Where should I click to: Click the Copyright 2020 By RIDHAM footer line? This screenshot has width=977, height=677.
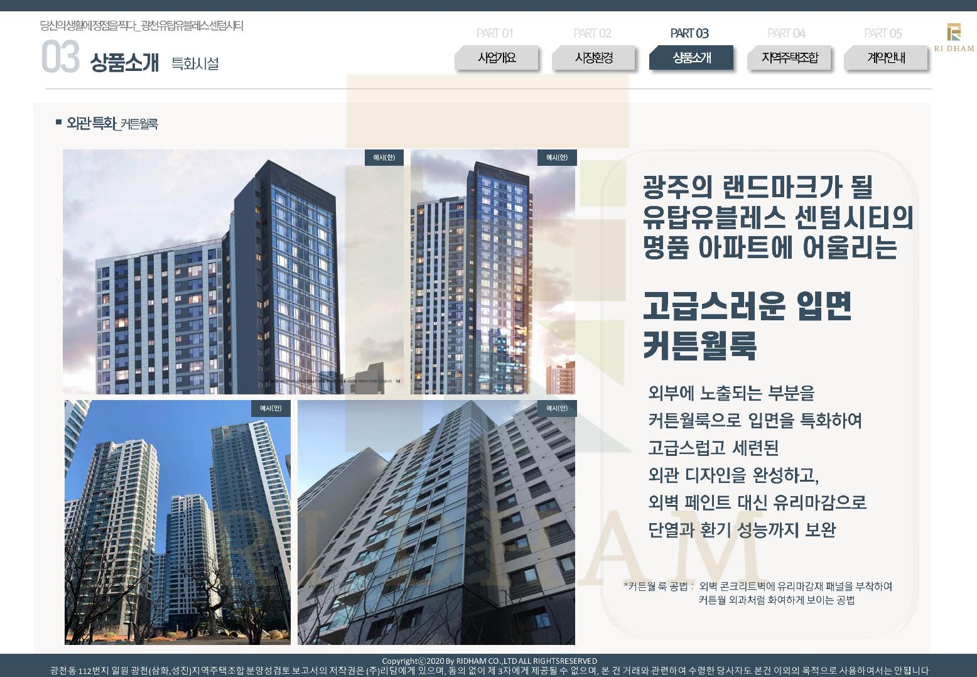[489, 661]
